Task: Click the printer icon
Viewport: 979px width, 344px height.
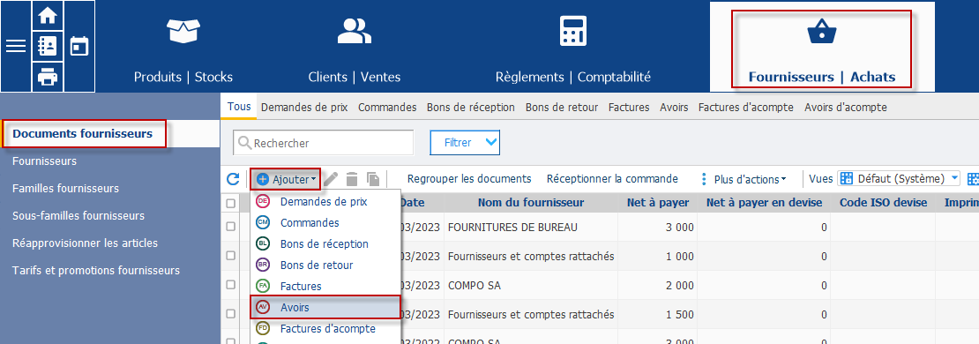Action: pos(48,76)
